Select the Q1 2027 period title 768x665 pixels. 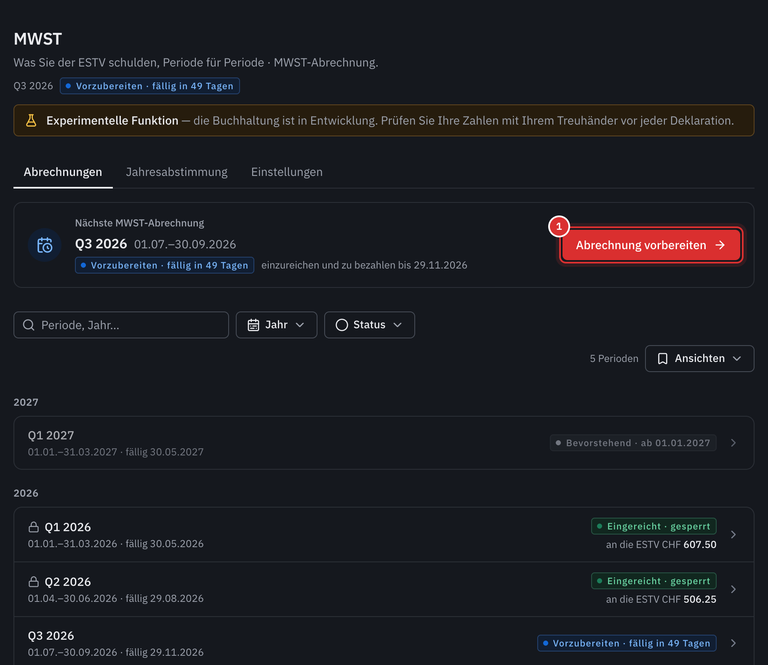(51, 435)
